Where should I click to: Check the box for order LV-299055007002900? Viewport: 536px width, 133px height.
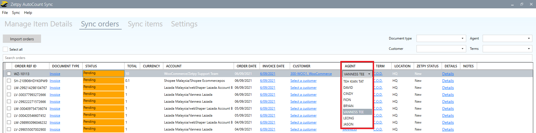(9, 129)
